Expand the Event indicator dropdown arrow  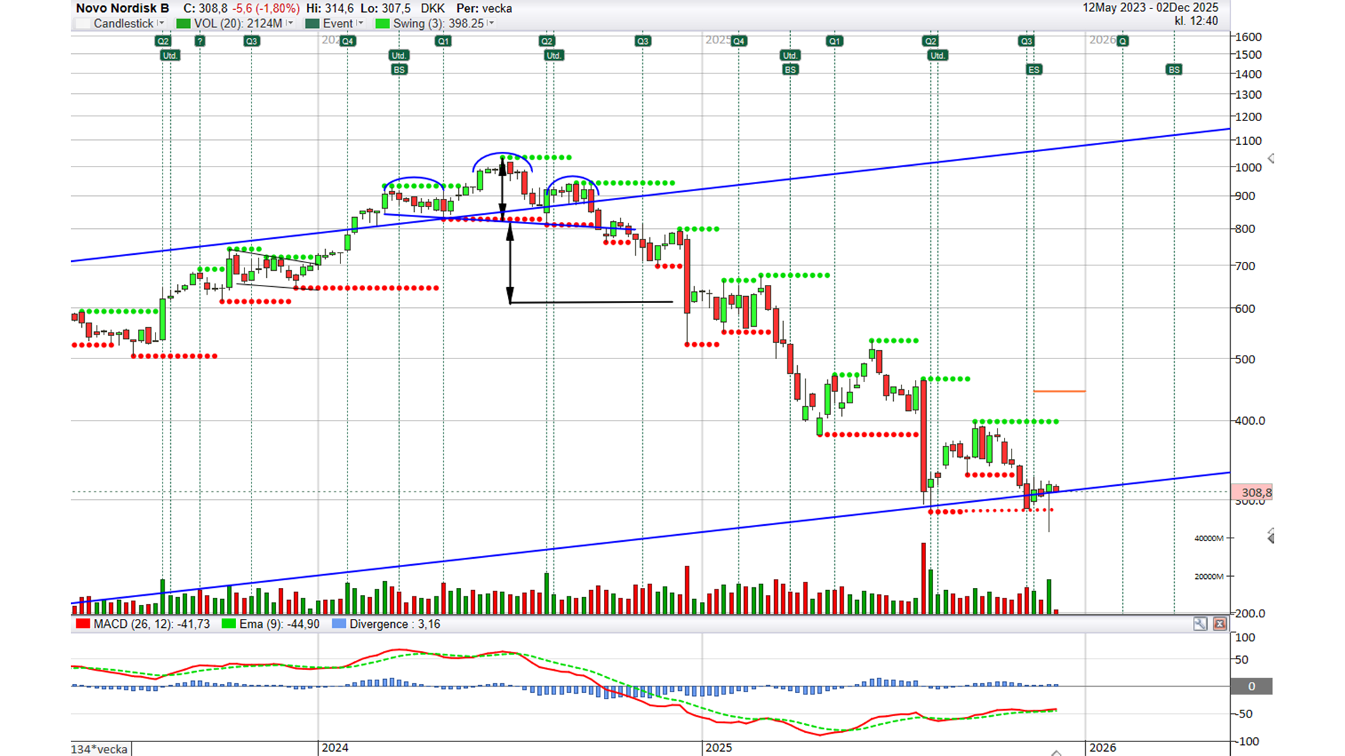tap(360, 23)
